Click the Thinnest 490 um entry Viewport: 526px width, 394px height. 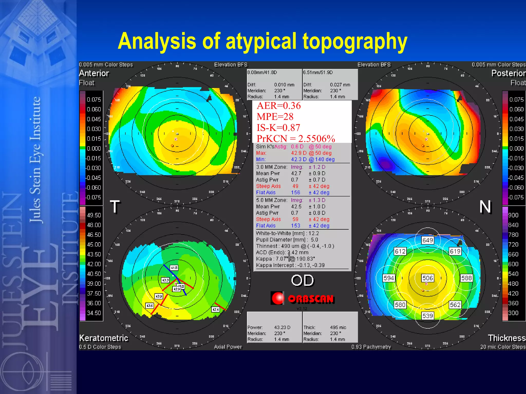[x=295, y=246]
